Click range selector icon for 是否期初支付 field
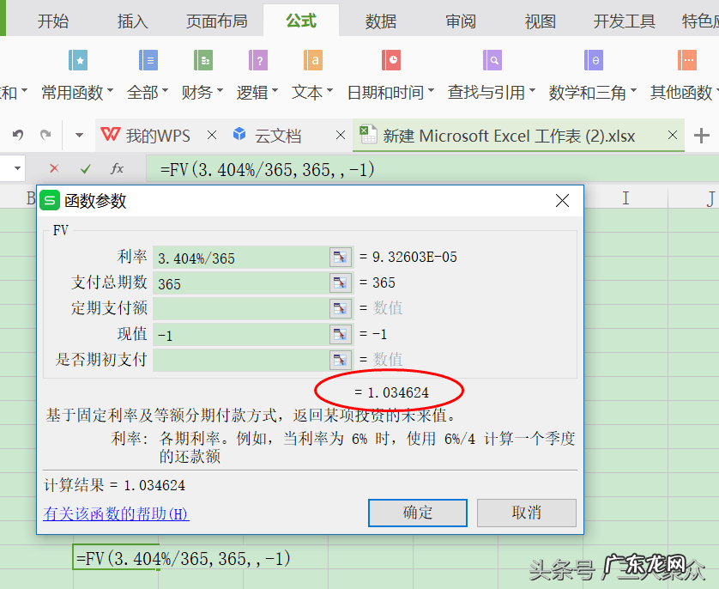Viewport: 719px width, 589px height. coord(341,360)
